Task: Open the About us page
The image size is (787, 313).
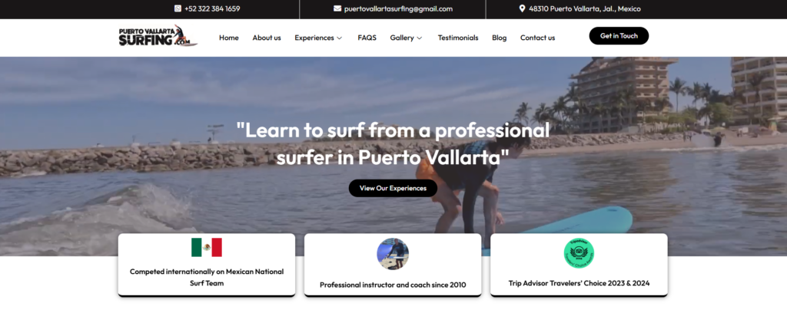Action: (267, 38)
